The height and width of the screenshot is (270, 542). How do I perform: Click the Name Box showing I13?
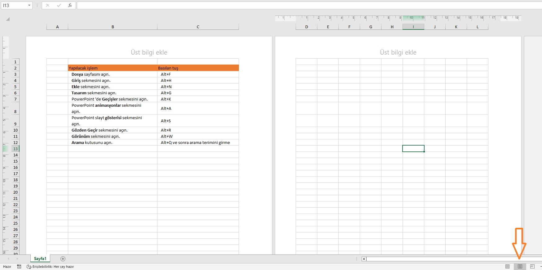point(14,5)
